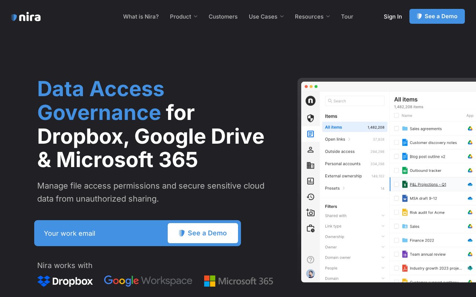
Task: Click slides icon of Risk audit for Acme
Action: [x=405, y=212]
